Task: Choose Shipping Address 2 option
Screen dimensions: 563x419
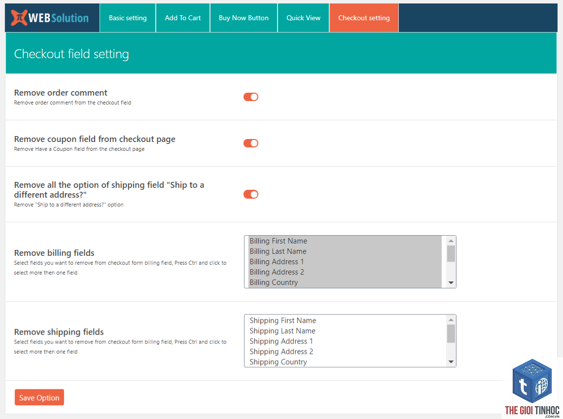Action: (345, 351)
